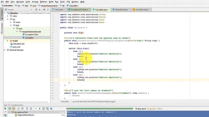This screenshot has height=117, width=209.
Task: Collapse all test tree nodes
Action: pos(31,109)
